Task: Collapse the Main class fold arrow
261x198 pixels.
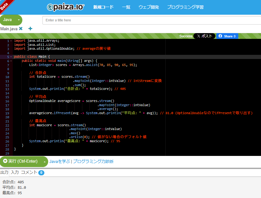Action: pyautogui.click(x=11, y=57)
